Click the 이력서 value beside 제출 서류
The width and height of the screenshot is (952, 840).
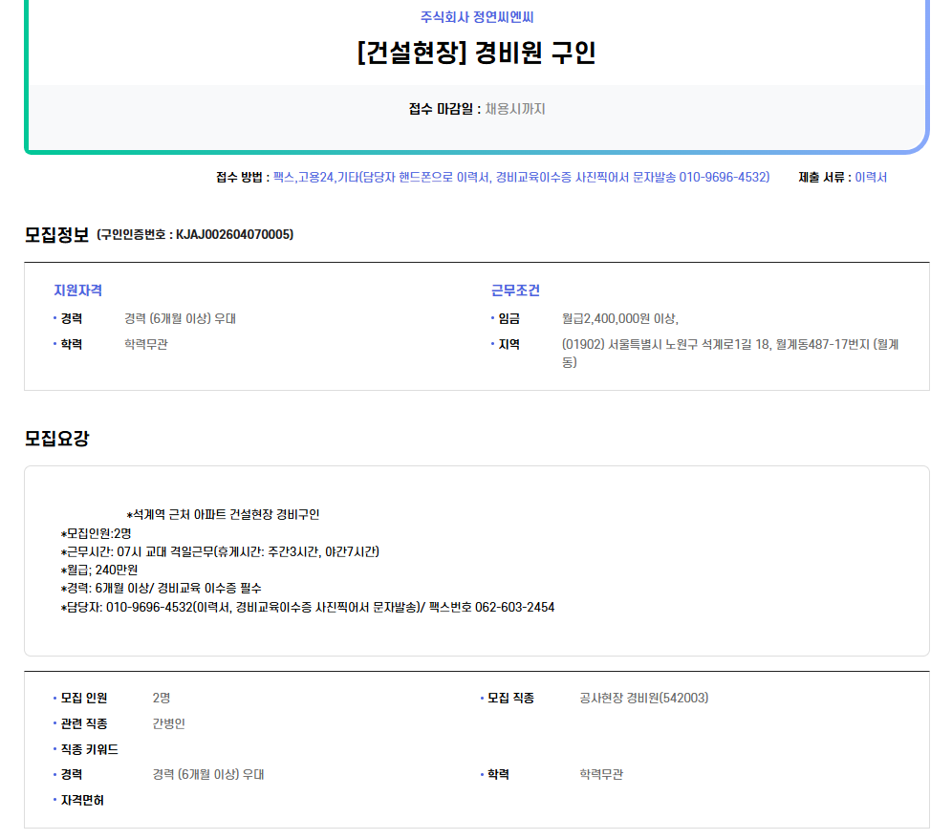pyautogui.click(x=871, y=177)
